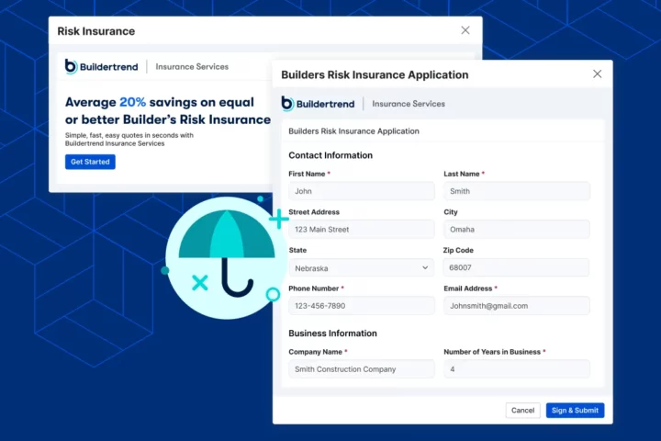Click the teal X mark below the umbrella
This screenshot has height=441, width=661.
199,282
